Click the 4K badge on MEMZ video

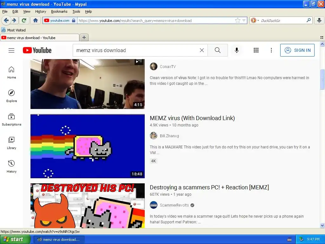153,161
